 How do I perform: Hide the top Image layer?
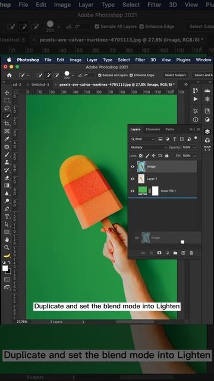133,167
